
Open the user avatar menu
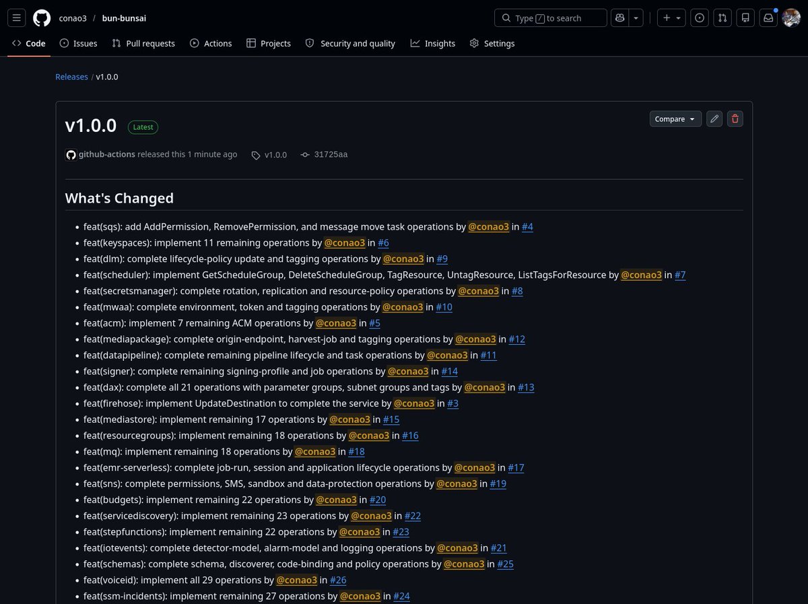[x=791, y=18]
